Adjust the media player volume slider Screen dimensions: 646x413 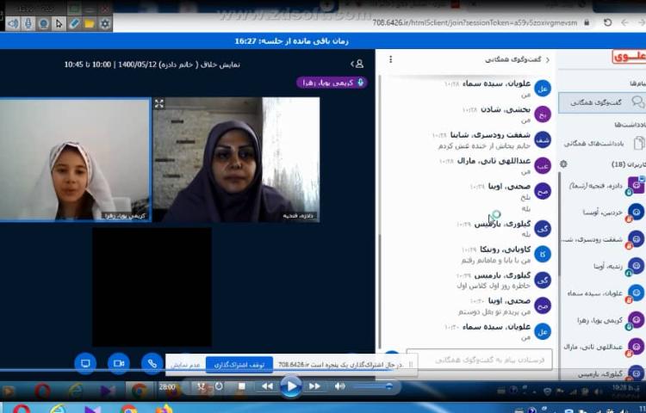[373, 386]
